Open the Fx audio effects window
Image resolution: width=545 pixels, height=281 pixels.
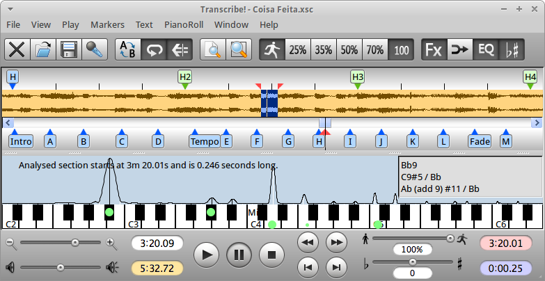click(434, 50)
